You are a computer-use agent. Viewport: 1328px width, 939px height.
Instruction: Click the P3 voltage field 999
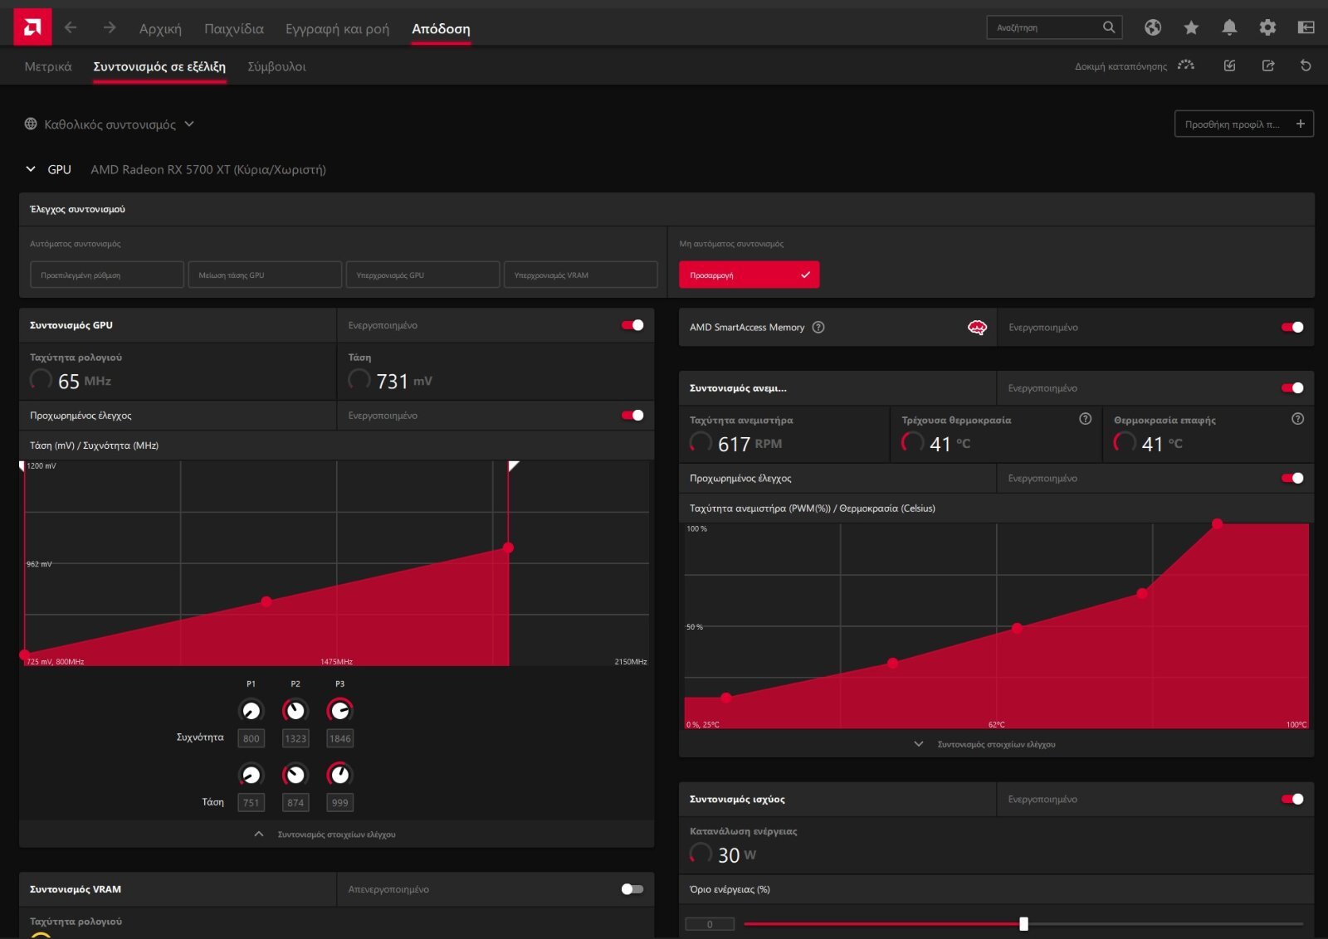339,802
